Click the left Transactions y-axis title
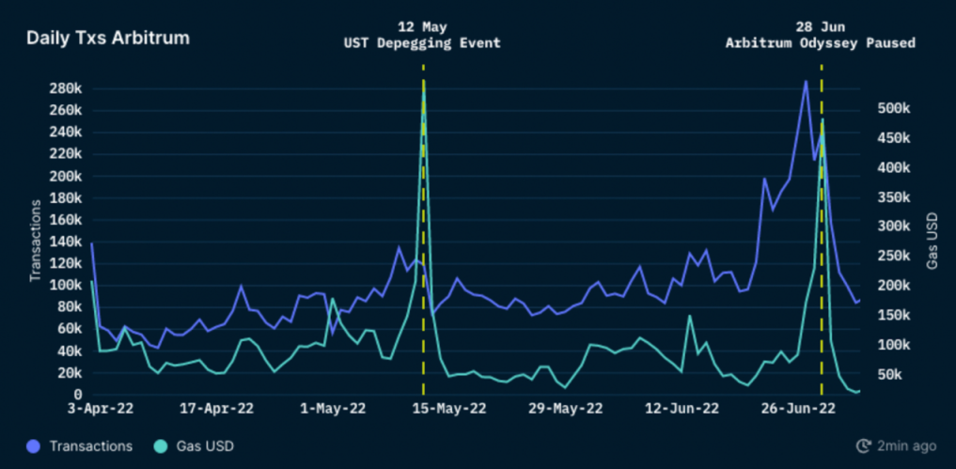 36,240
